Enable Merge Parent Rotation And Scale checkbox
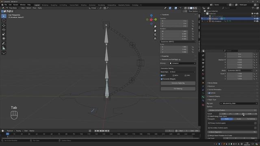 pyautogui.click(x=208, y=135)
